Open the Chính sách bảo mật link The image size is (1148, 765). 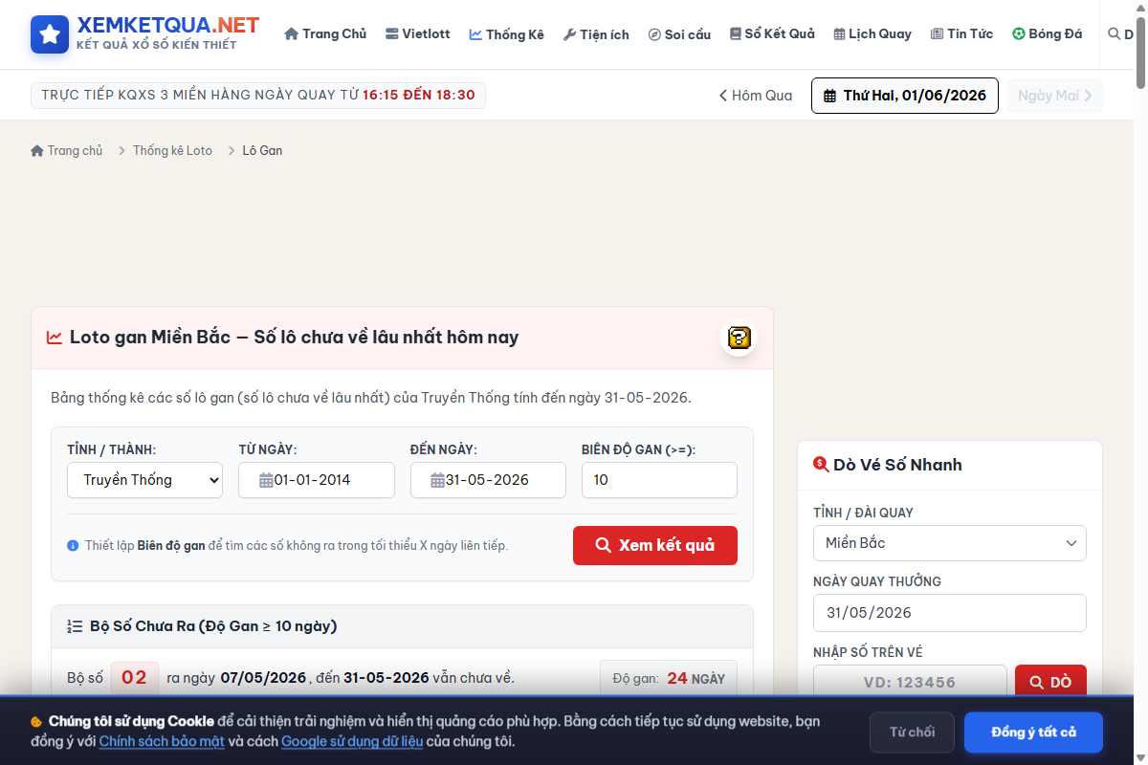162,741
